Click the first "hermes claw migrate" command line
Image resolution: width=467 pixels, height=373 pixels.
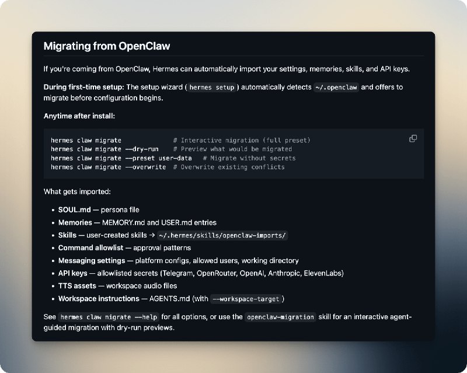(86, 140)
